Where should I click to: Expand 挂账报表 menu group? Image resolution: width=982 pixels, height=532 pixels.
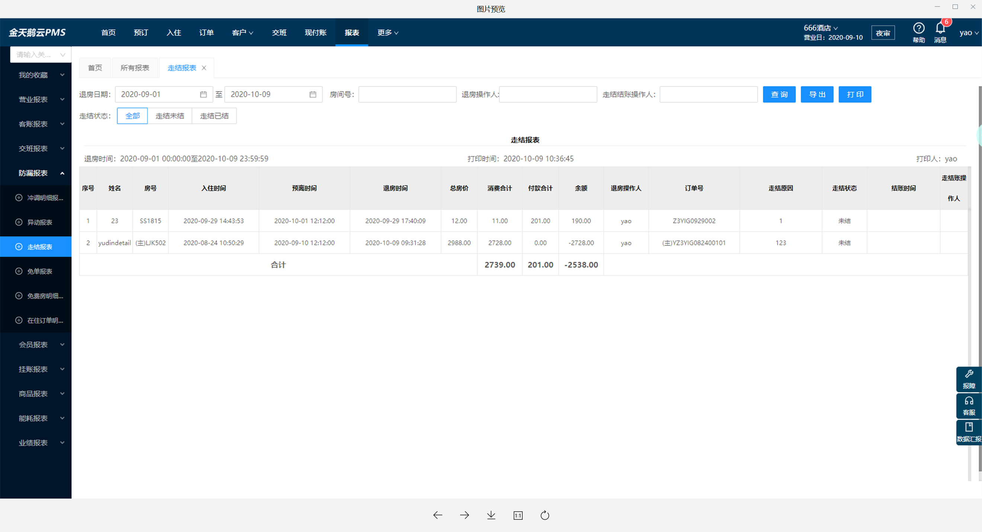tap(36, 369)
